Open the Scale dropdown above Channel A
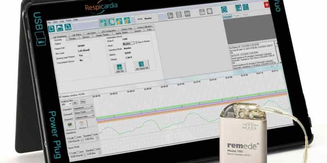This screenshot has width=327, height=163. coord(66,104)
